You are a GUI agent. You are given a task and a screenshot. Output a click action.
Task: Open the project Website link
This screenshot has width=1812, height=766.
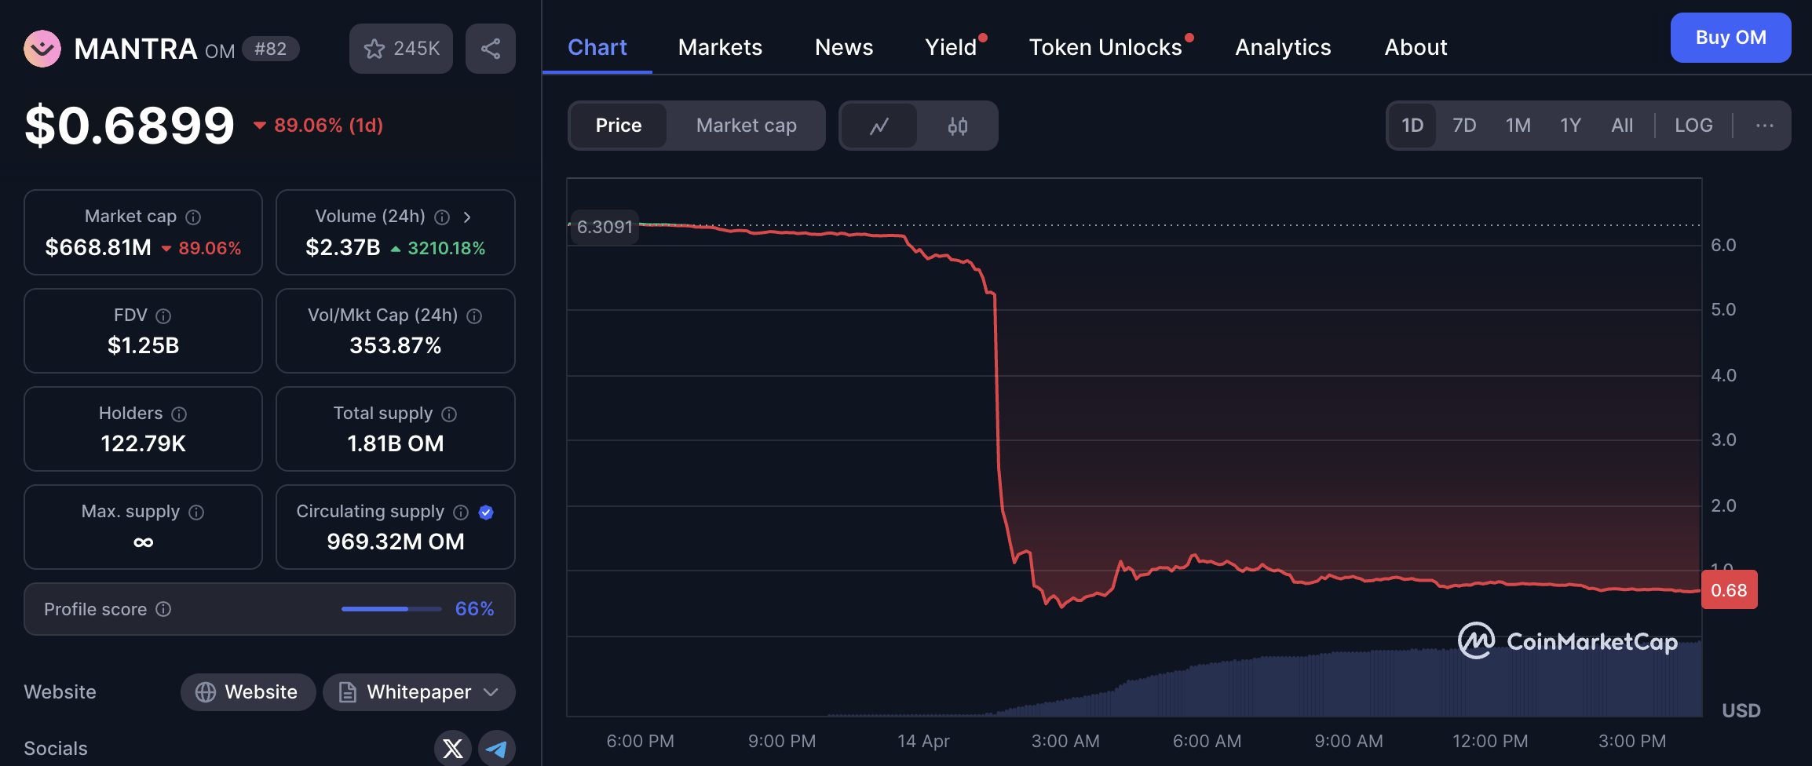point(248,692)
